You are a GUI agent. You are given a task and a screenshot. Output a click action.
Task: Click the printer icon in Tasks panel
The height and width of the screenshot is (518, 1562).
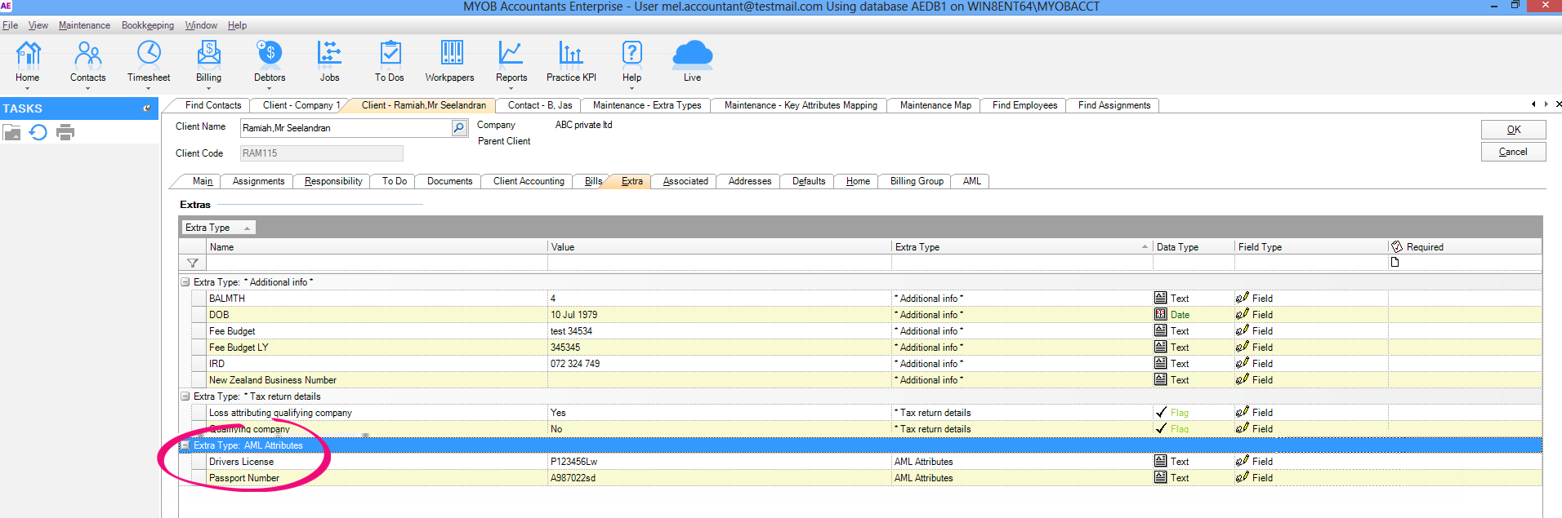(65, 132)
